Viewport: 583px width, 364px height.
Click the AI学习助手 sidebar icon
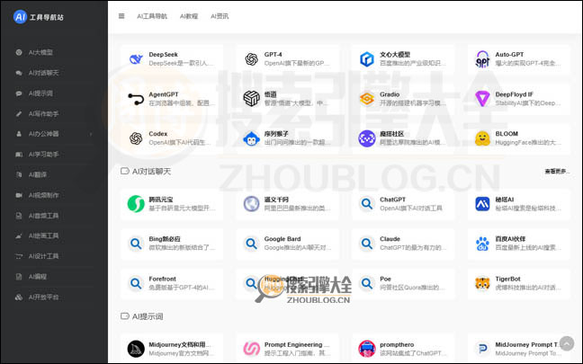(x=19, y=155)
